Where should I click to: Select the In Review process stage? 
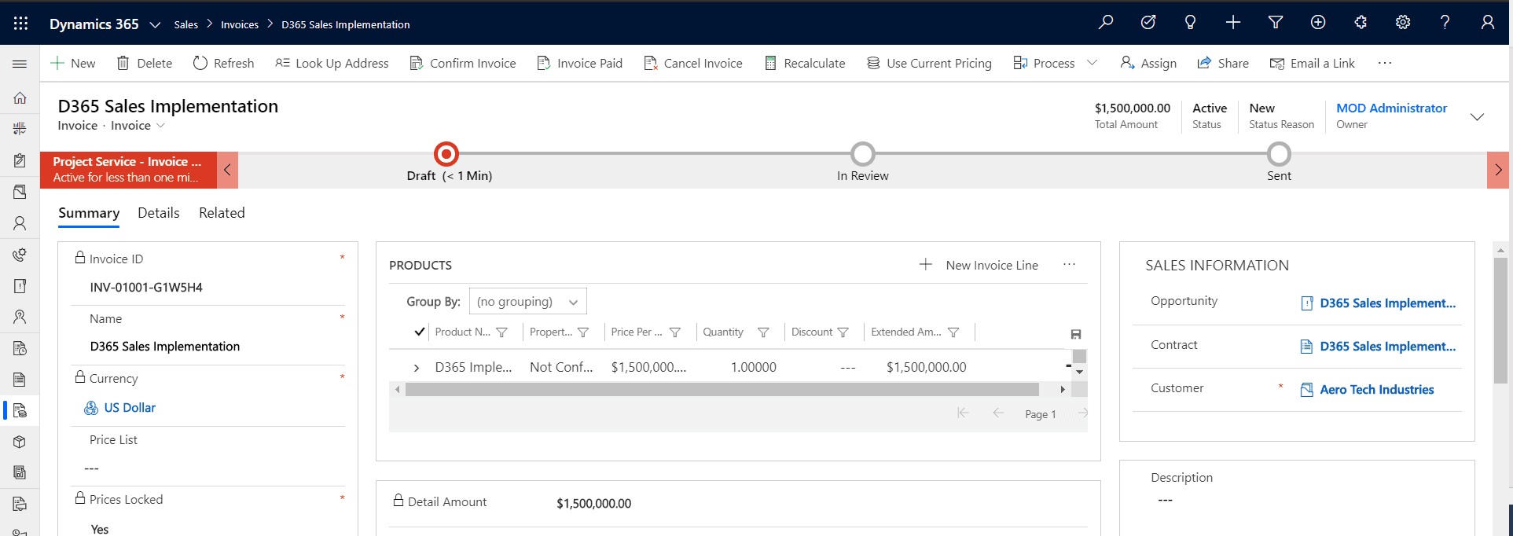tap(863, 154)
